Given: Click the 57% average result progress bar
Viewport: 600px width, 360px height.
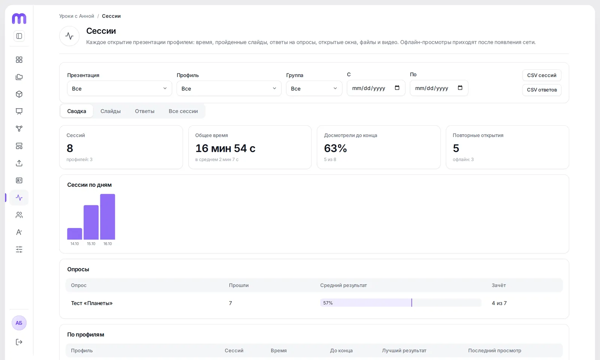Looking at the screenshot, I should pos(401,303).
